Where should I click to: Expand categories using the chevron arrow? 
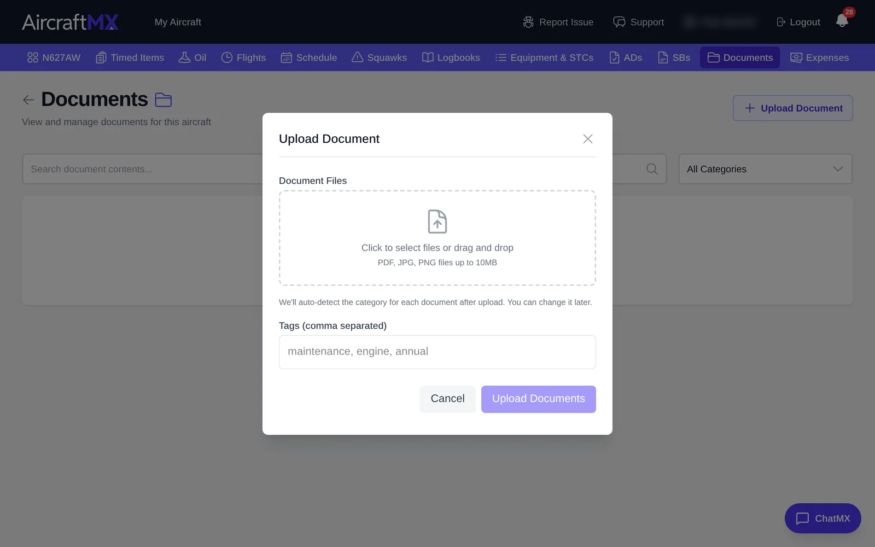coord(838,169)
